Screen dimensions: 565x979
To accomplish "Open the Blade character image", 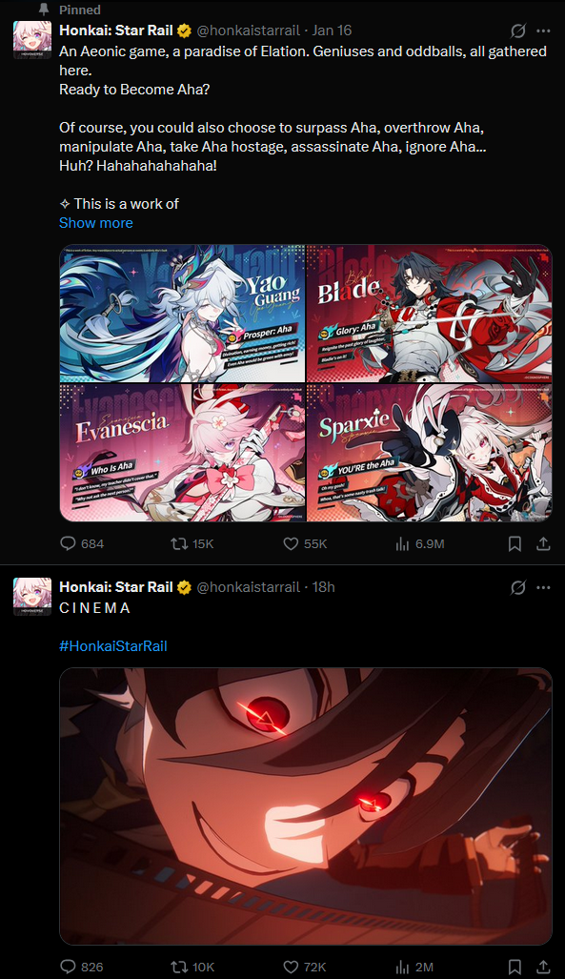I will point(430,314).
